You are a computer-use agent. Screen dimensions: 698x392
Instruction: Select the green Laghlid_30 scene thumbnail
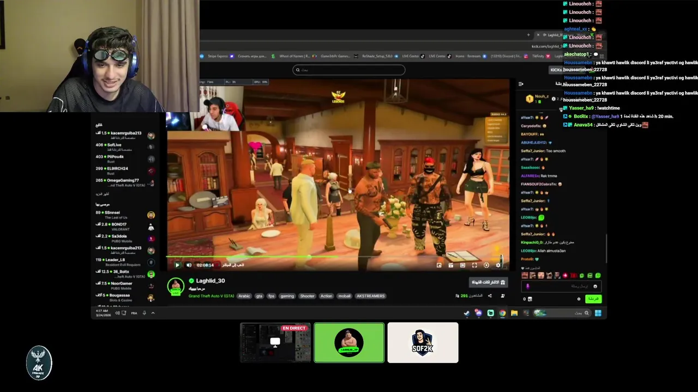click(x=349, y=342)
